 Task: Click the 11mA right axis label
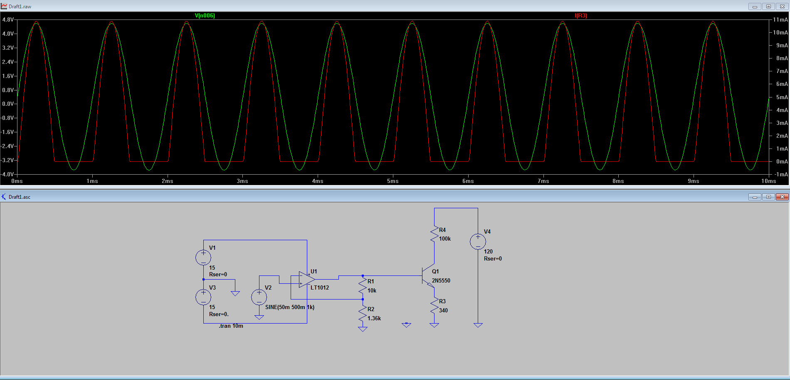click(780, 19)
